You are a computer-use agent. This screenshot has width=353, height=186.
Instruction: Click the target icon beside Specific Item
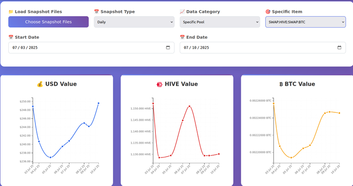268,12
